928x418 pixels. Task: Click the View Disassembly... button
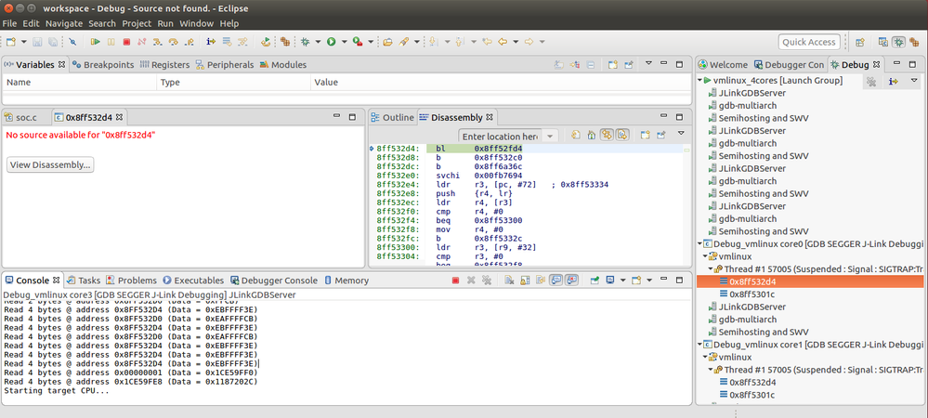pyautogui.click(x=49, y=164)
